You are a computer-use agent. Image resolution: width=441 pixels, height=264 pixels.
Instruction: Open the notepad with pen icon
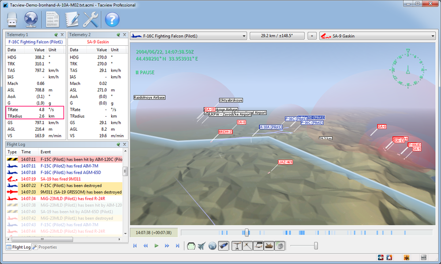pyautogui.click(x=72, y=19)
